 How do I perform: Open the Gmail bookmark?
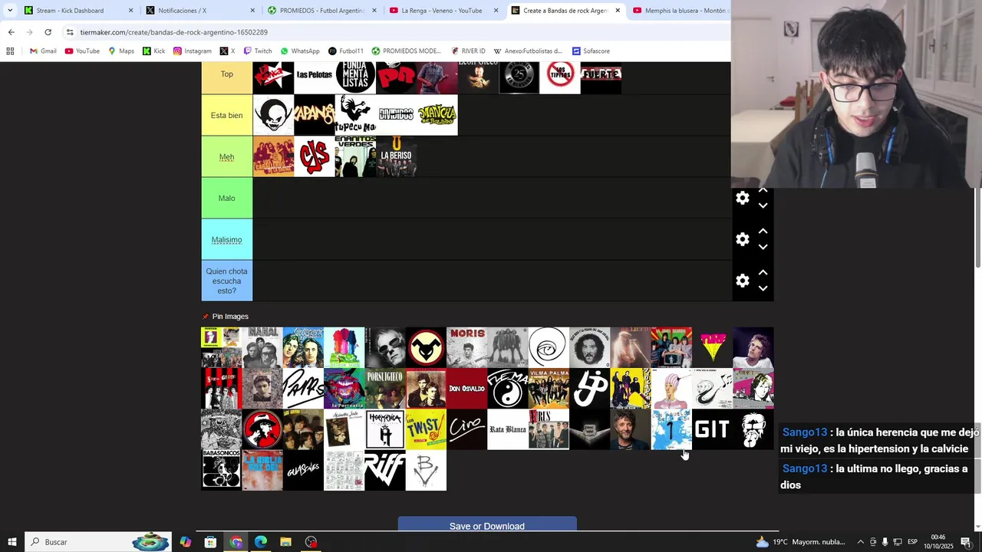pyautogui.click(x=43, y=51)
